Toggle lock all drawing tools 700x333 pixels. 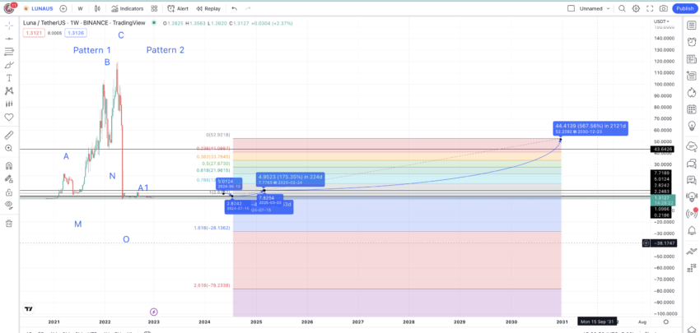pos(9,192)
